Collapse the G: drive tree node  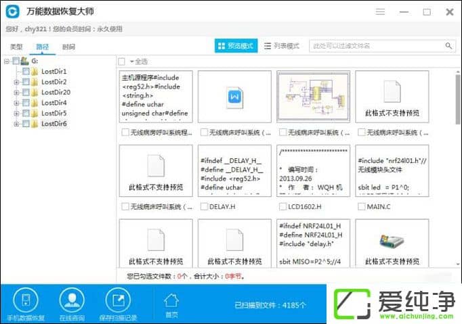7,62
